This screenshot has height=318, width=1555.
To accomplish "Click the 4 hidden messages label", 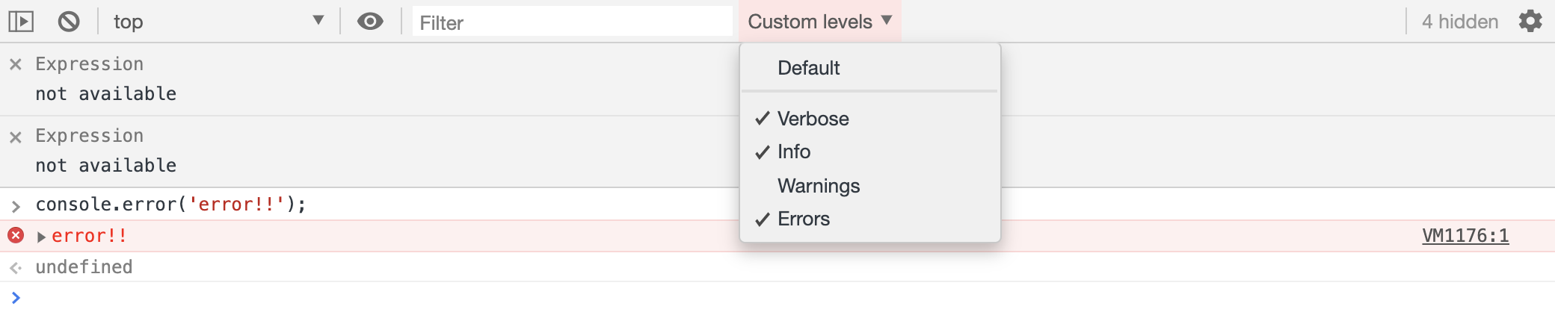I will pyautogui.click(x=1459, y=22).
